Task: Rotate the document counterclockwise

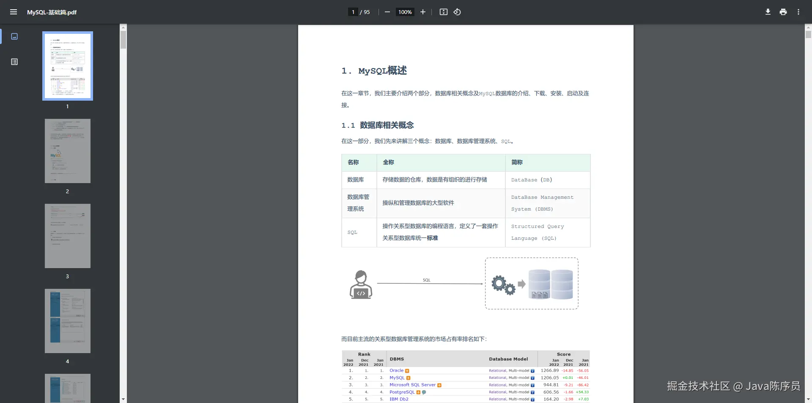Action: 457,12
